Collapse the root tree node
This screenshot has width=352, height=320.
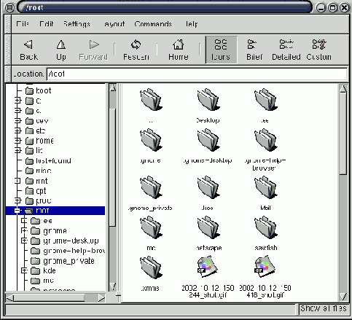[x=17, y=211]
